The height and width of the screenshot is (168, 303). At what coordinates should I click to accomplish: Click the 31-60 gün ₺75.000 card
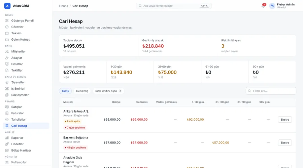(177, 72)
